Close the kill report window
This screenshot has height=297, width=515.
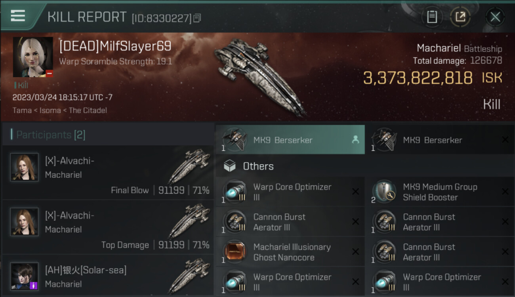(x=495, y=17)
